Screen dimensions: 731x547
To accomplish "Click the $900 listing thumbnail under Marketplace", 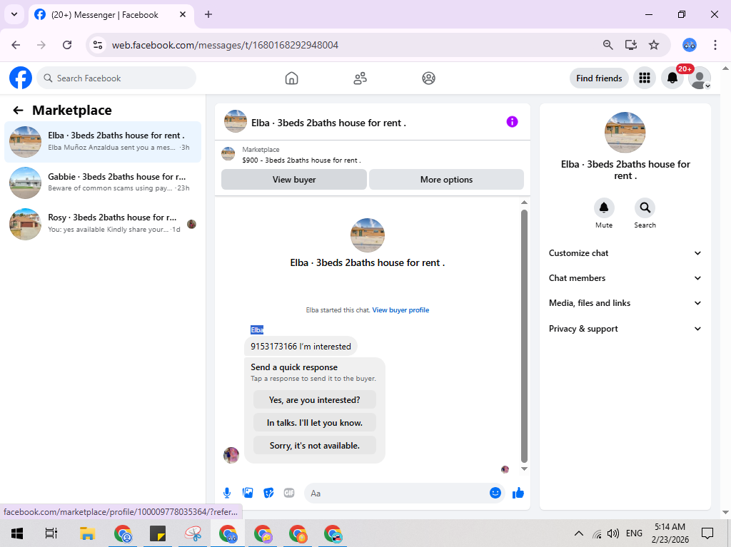I will 228,154.
